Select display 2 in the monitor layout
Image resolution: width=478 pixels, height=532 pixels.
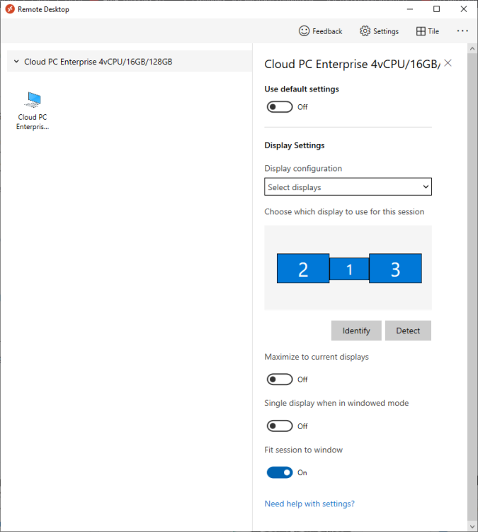[303, 268]
